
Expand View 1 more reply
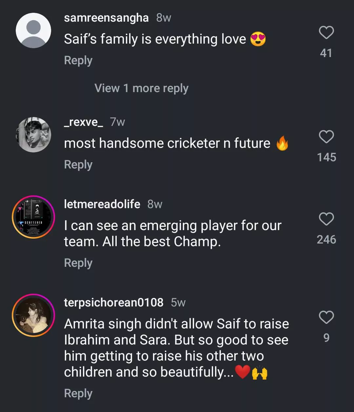[141, 88]
